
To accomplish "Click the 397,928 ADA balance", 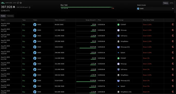I will 8,7.
